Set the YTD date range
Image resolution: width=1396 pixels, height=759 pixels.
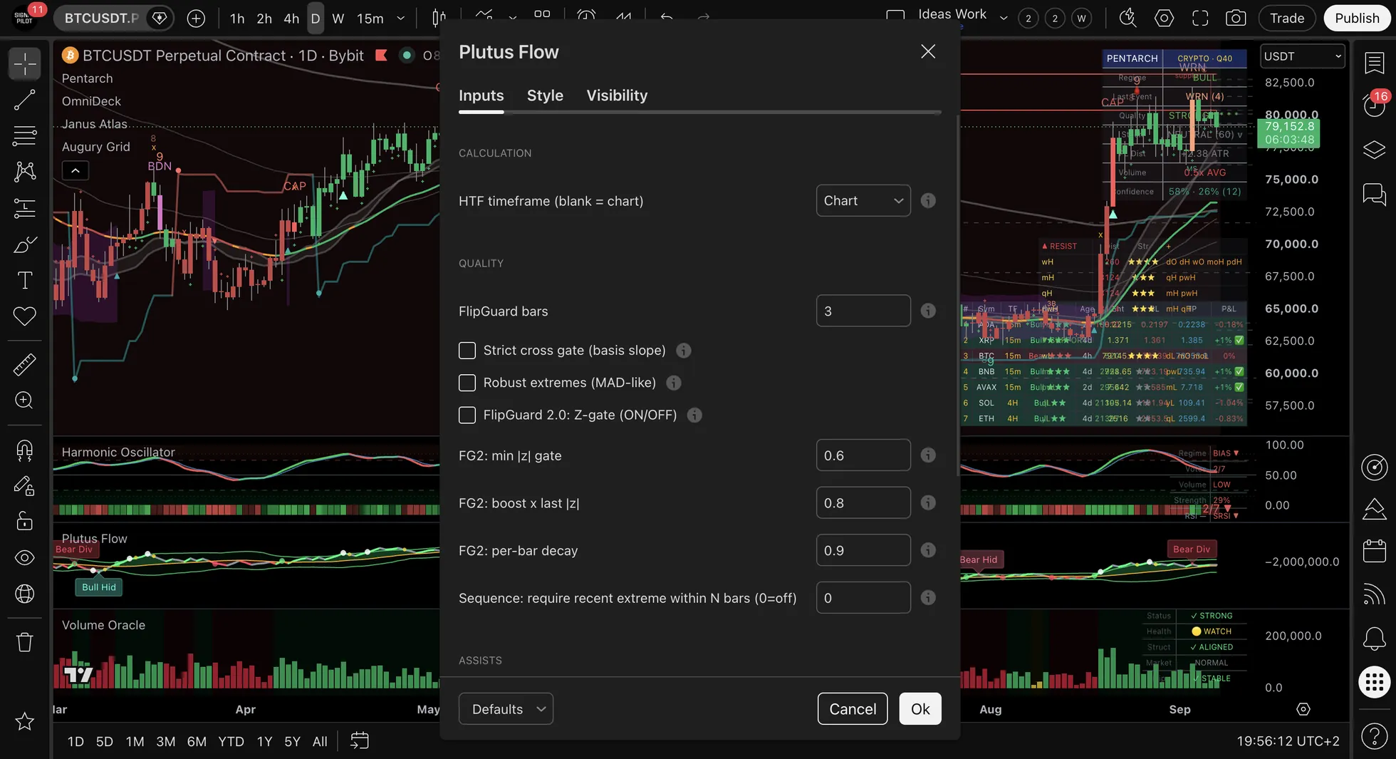pyautogui.click(x=231, y=741)
